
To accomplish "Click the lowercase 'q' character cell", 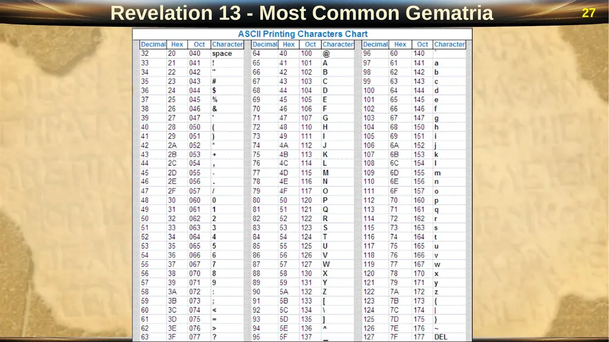I will pyautogui.click(x=436, y=210).
